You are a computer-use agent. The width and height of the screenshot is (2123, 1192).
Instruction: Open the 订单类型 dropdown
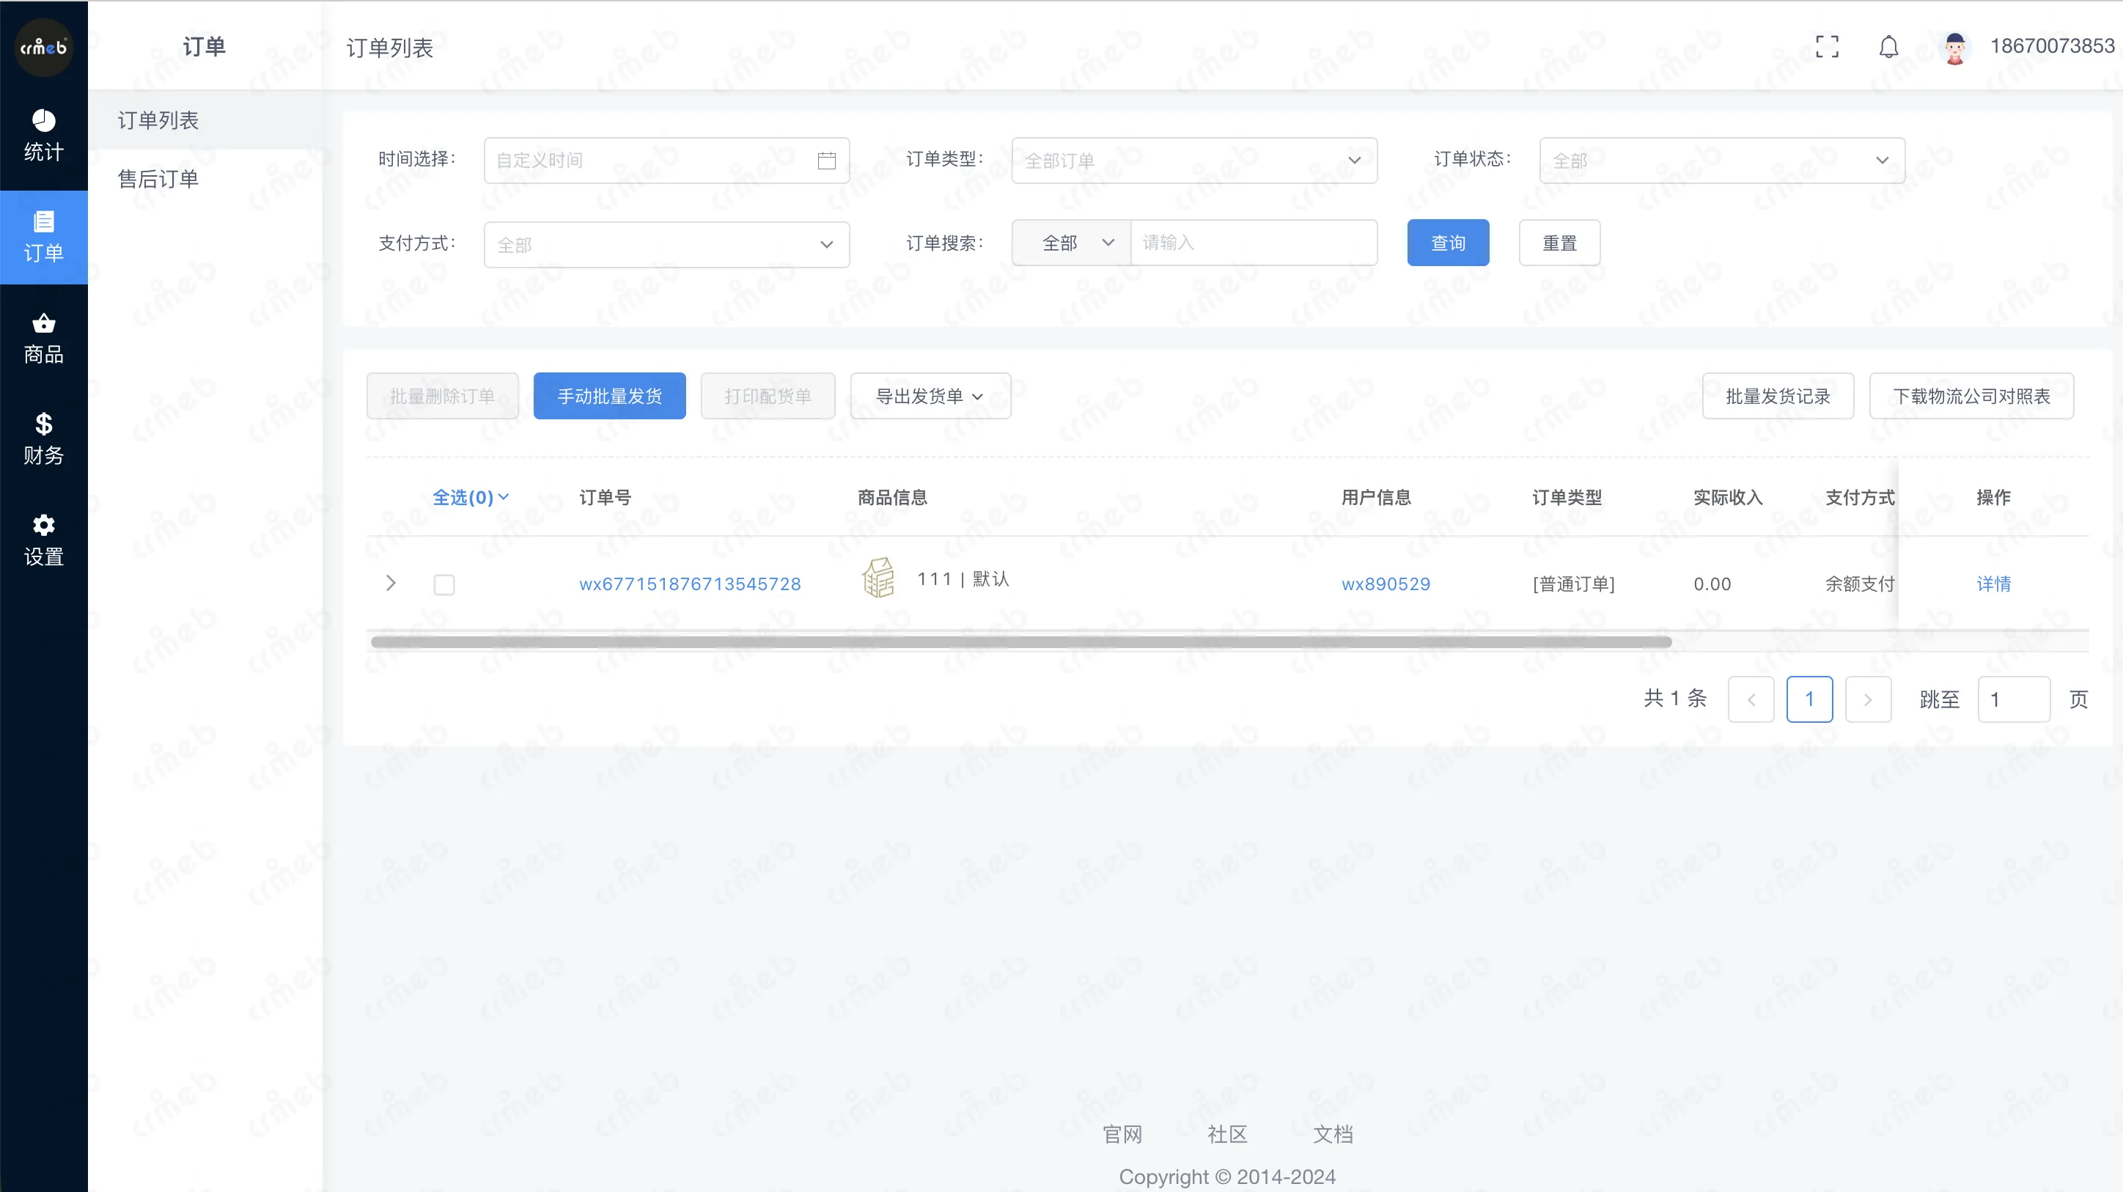(x=1194, y=161)
